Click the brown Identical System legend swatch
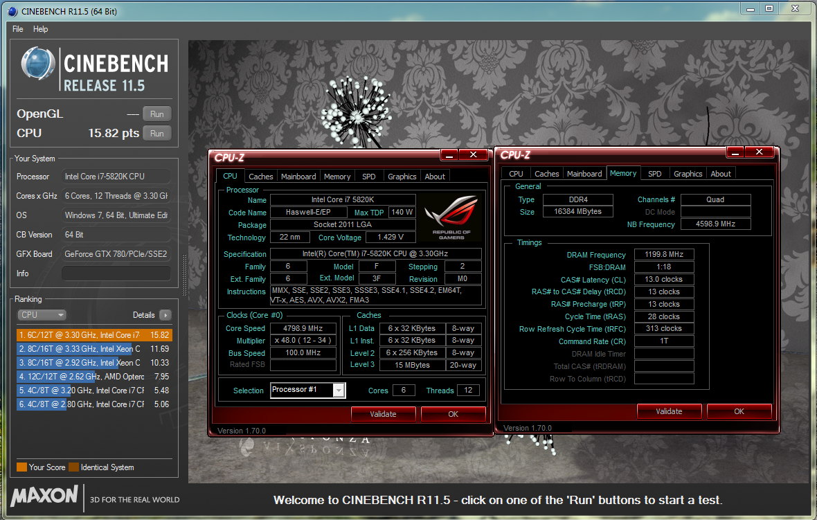The image size is (817, 520). click(74, 467)
